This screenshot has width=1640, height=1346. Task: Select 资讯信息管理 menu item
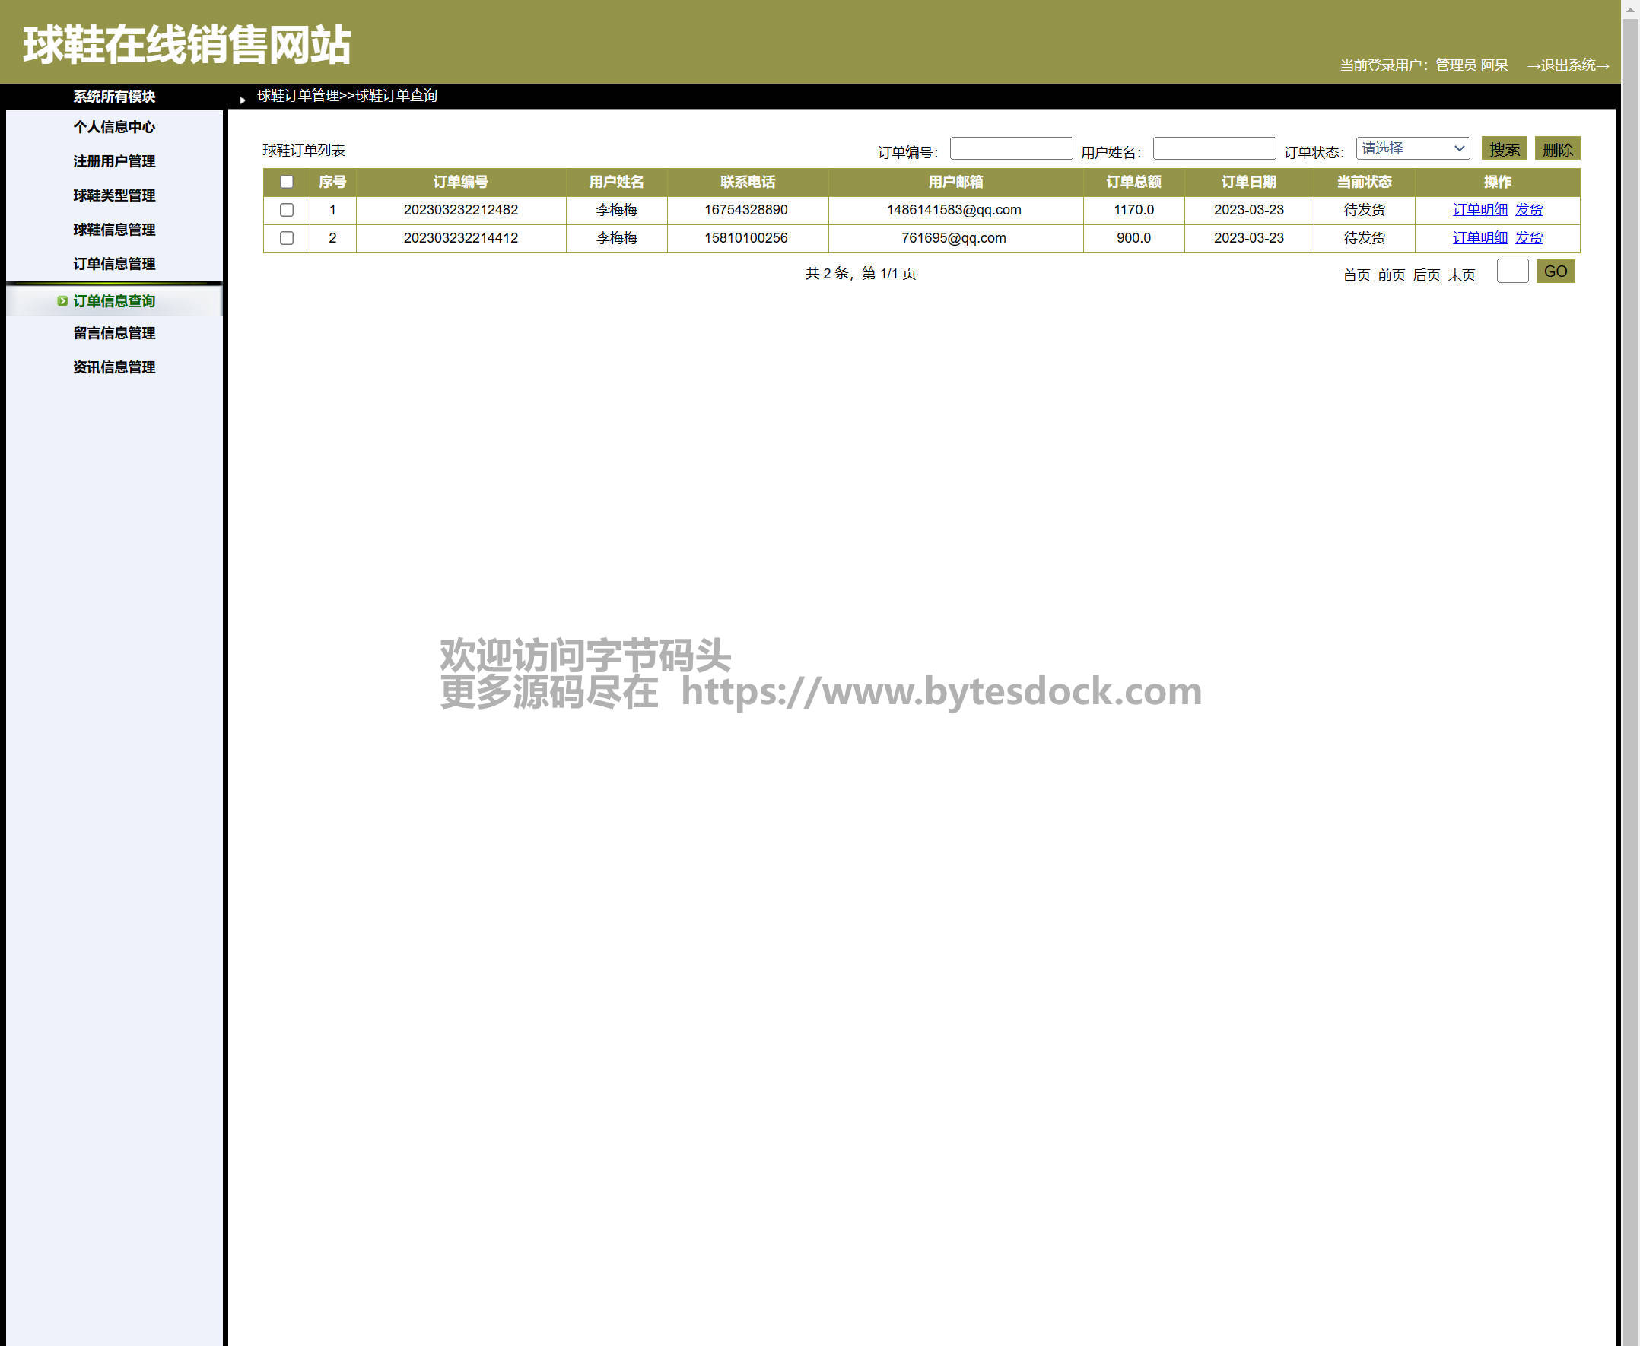[x=114, y=367]
